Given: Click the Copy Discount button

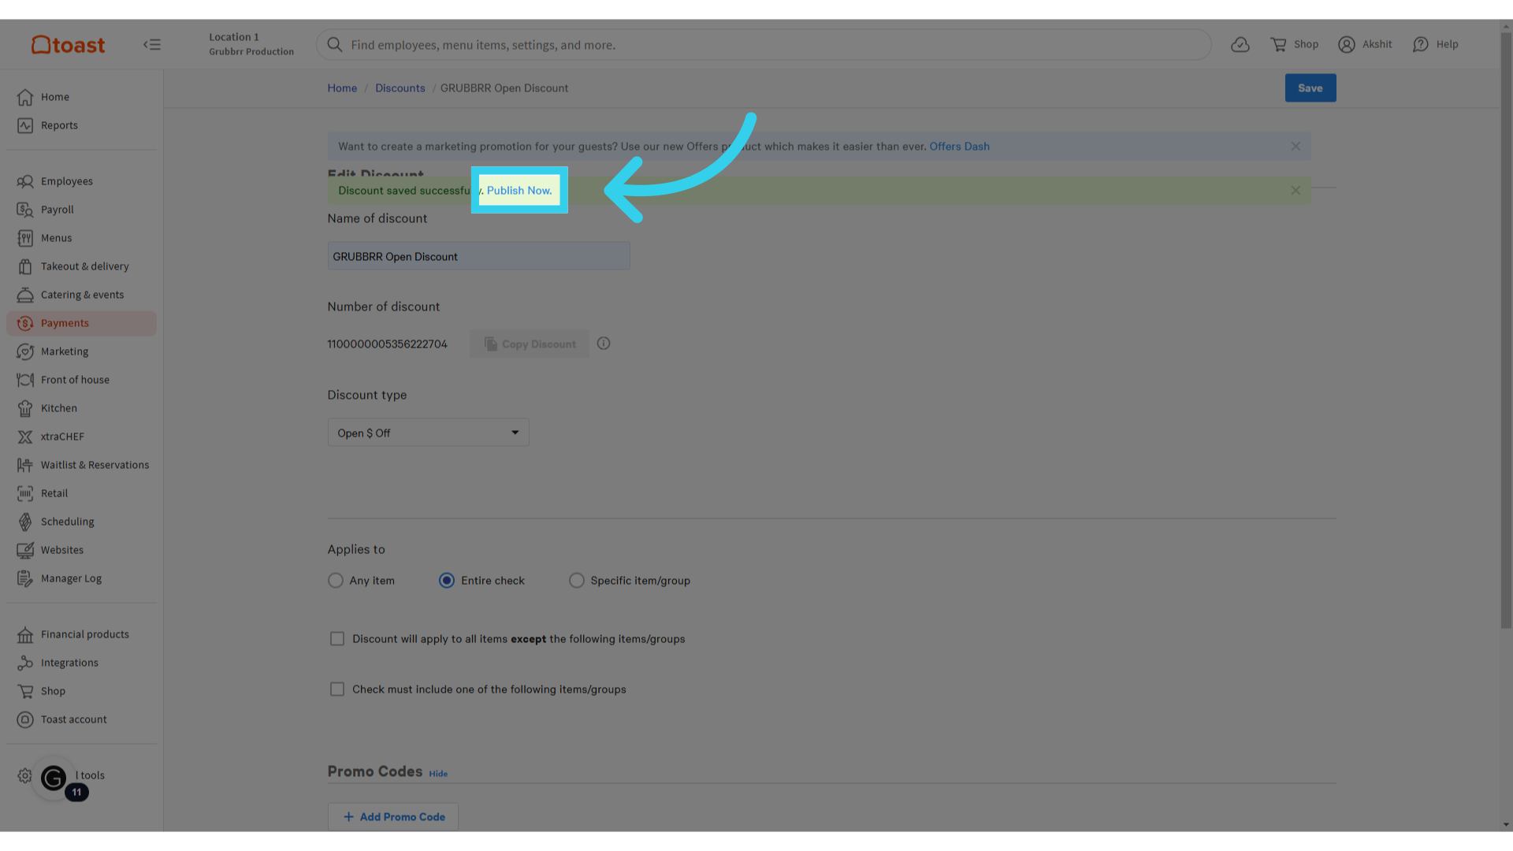Looking at the screenshot, I should (x=530, y=344).
